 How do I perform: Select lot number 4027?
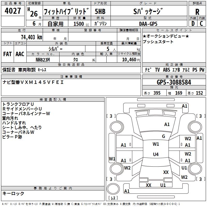tap(13, 11)
